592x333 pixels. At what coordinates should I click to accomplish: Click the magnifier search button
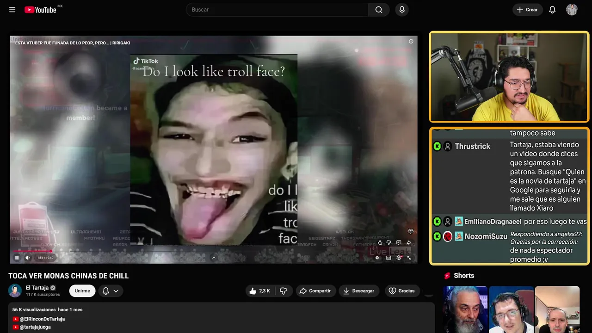tap(379, 10)
